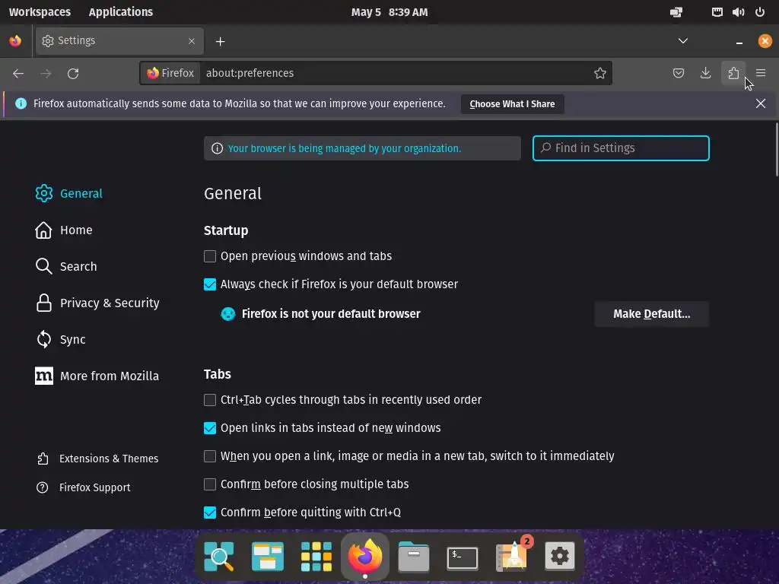Image resolution: width=779 pixels, height=584 pixels.
Task: Open the Workspaces menu in top panel
Action: (40, 12)
